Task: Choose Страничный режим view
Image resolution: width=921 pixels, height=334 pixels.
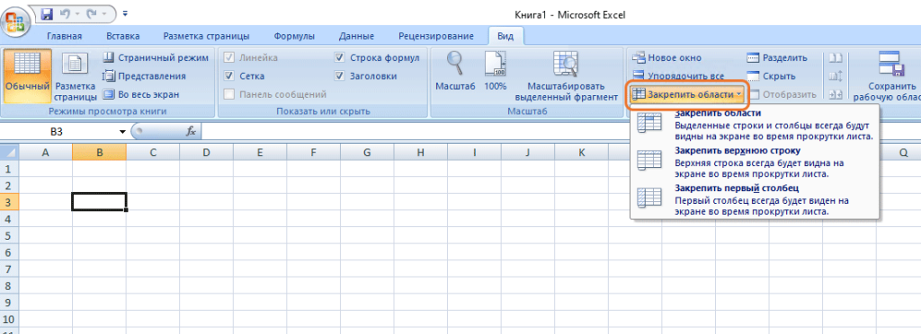Action: tap(156, 58)
